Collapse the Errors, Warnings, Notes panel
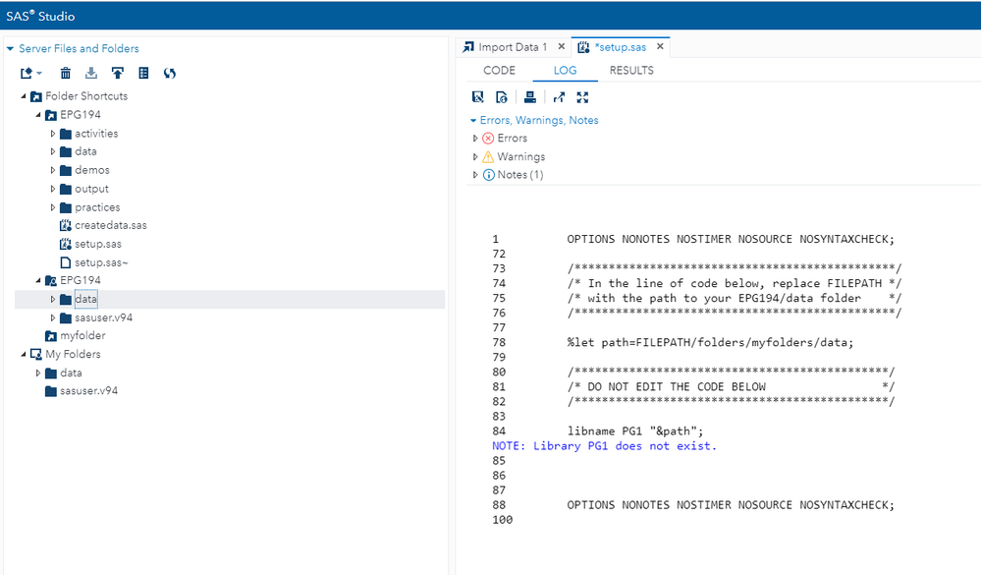This screenshot has width=981, height=575. (473, 121)
